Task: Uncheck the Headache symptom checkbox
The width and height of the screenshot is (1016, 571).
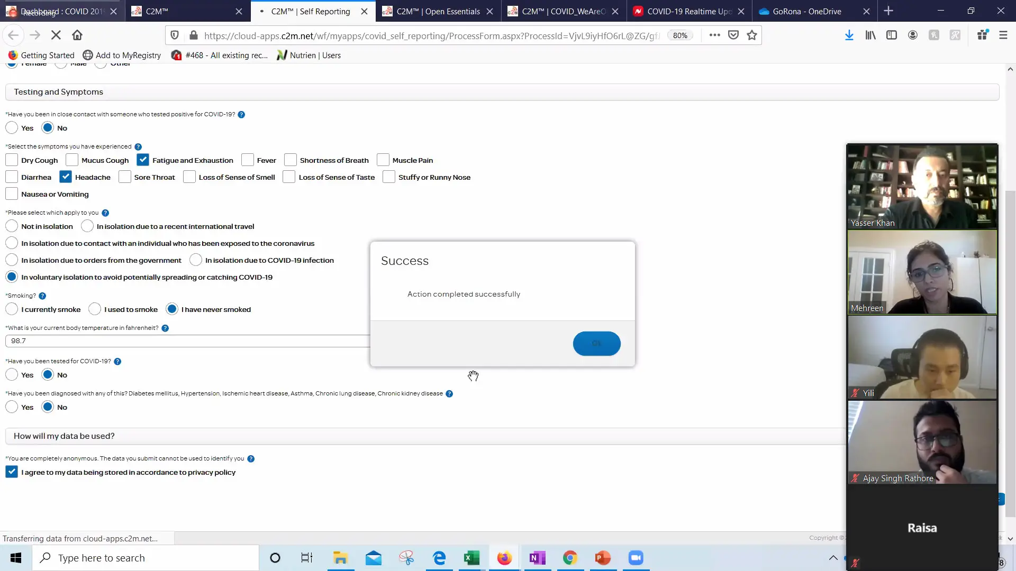Action: point(66,177)
